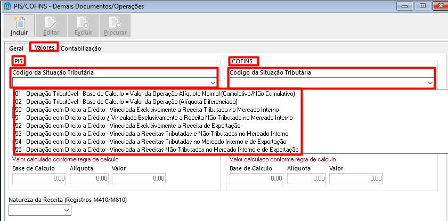Click the COFINS Valor field
This screenshot has width=448, height=221.
click(356, 178)
